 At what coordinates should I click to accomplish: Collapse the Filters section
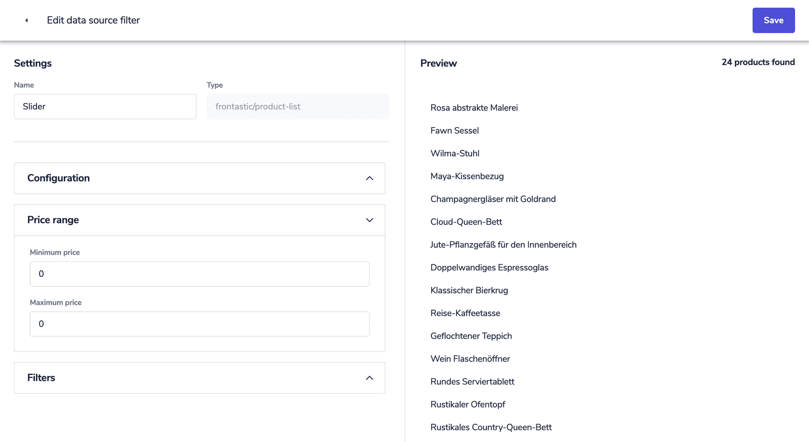coord(369,378)
